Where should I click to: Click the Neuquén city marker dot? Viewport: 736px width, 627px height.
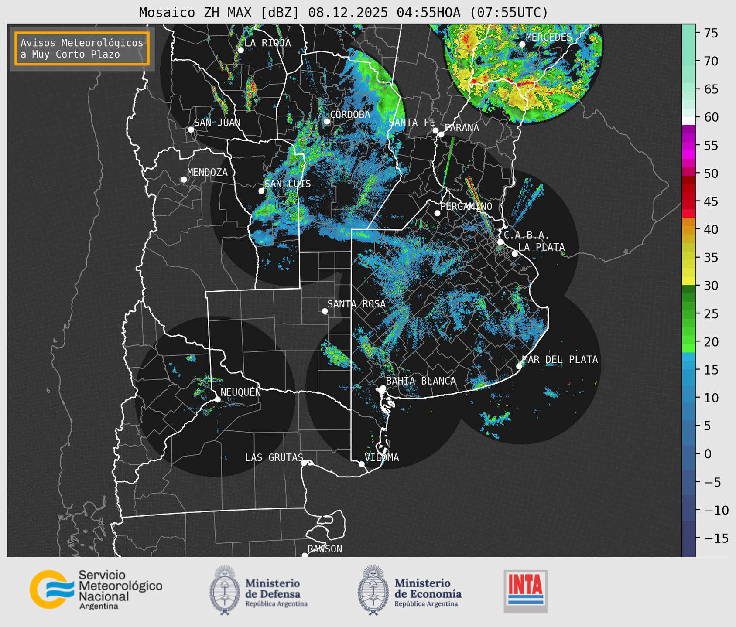coord(217,399)
